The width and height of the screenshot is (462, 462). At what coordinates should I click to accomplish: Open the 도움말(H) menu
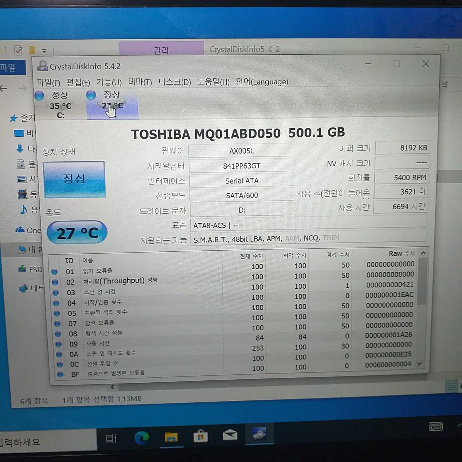tap(213, 82)
